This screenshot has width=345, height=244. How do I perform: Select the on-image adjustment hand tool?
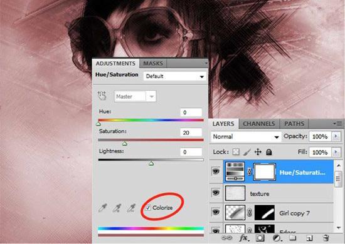[102, 96]
